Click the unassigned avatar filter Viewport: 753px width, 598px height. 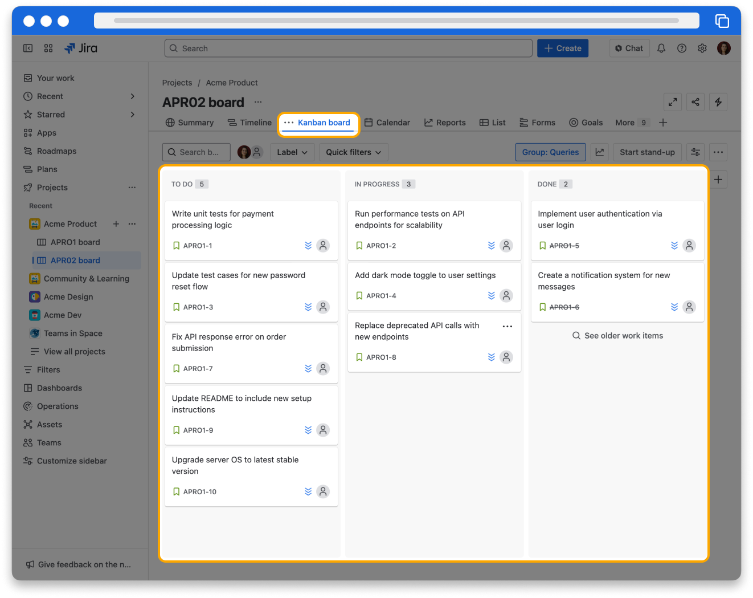tap(257, 152)
